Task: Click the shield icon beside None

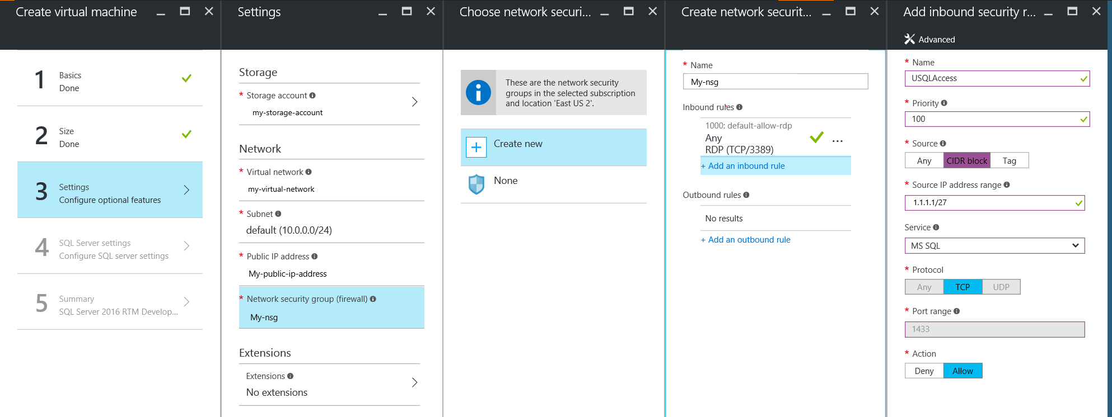Action: coord(476,184)
